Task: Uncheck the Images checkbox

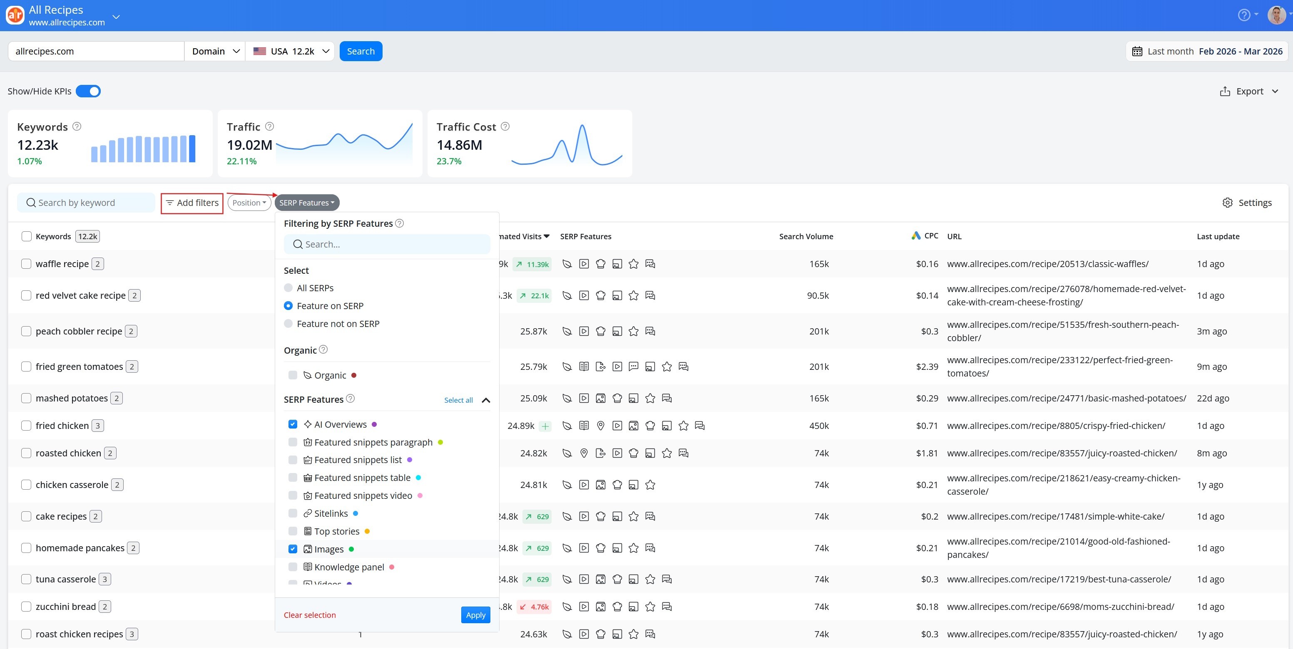Action: (x=293, y=549)
